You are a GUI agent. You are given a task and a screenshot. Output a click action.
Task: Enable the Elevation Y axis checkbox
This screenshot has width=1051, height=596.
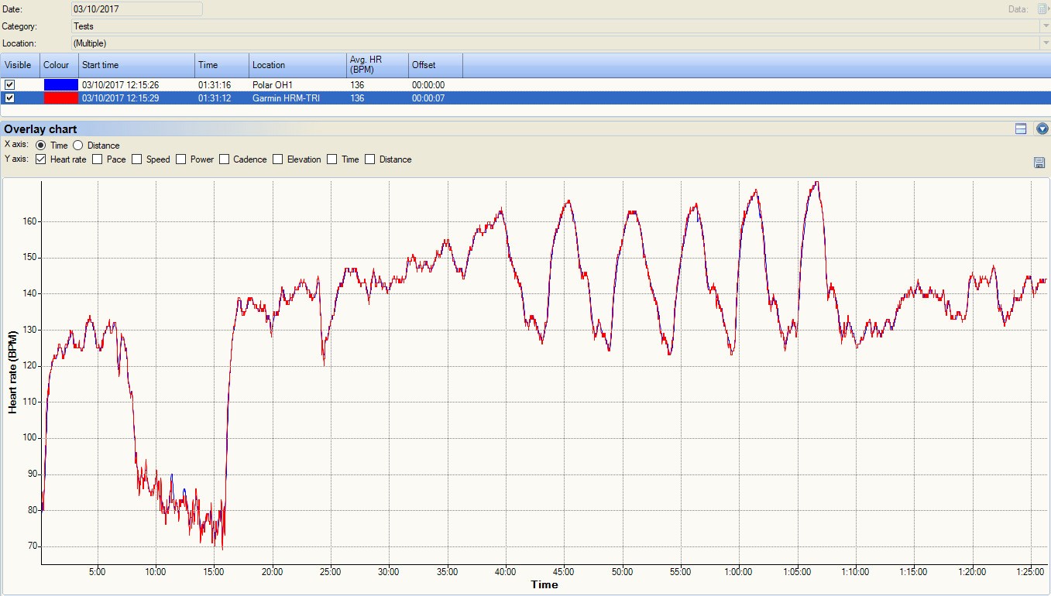point(278,159)
